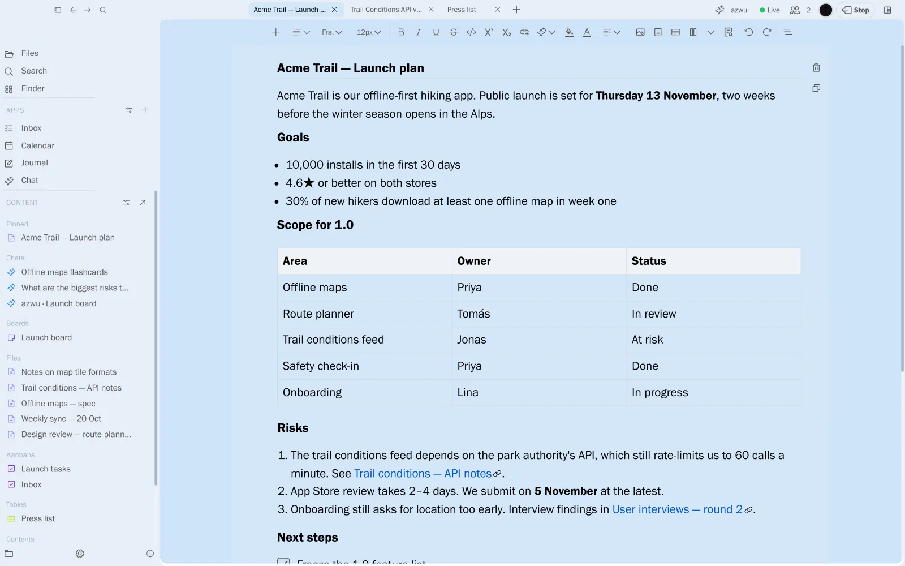The height and width of the screenshot is (566, 905).
Task: Expand more insert options chevron
Action: click(711, 32)
